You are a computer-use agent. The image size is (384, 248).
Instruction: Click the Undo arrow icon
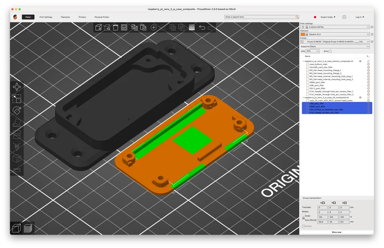(203, 27)
